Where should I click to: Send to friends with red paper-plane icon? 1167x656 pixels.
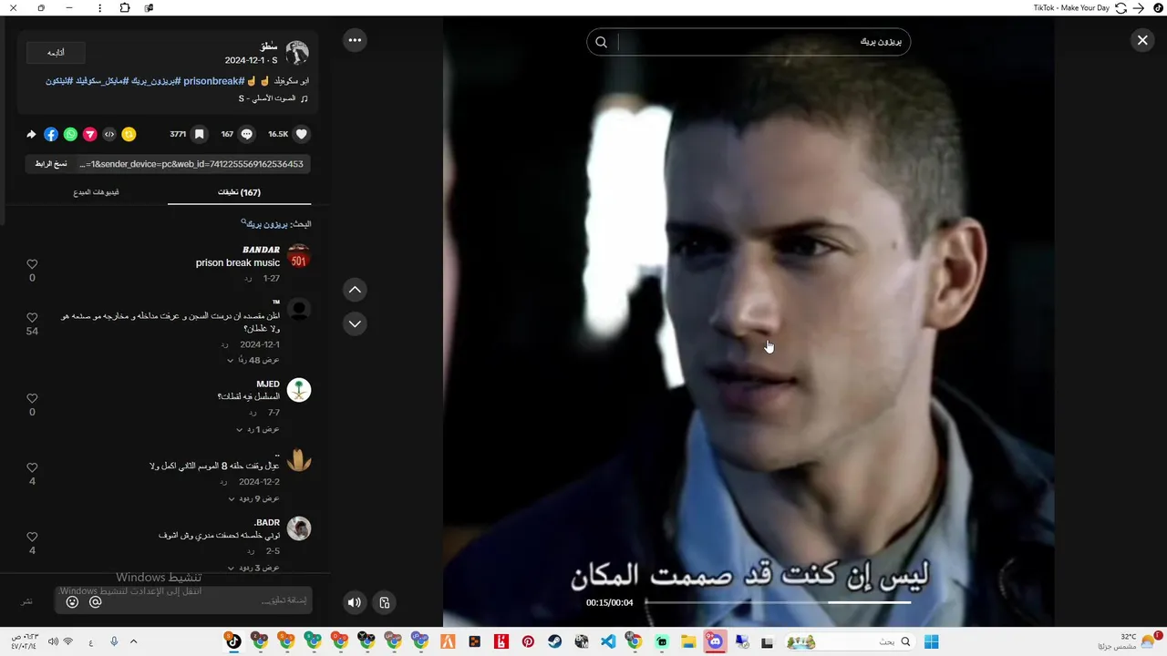click(x=89, y=134)
